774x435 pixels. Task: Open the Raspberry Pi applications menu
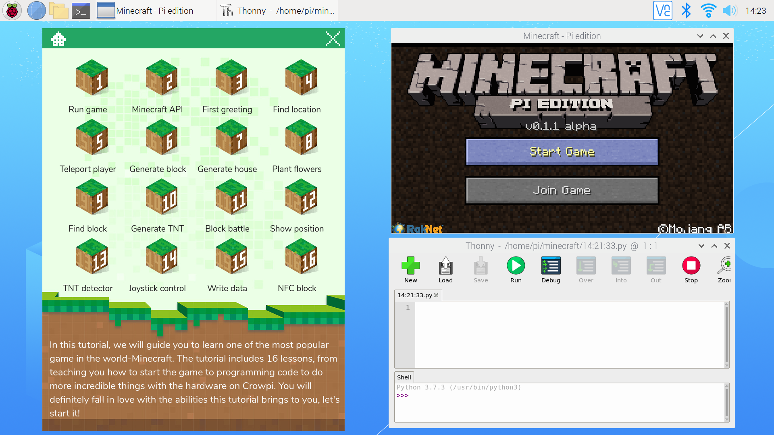(12, 10)
